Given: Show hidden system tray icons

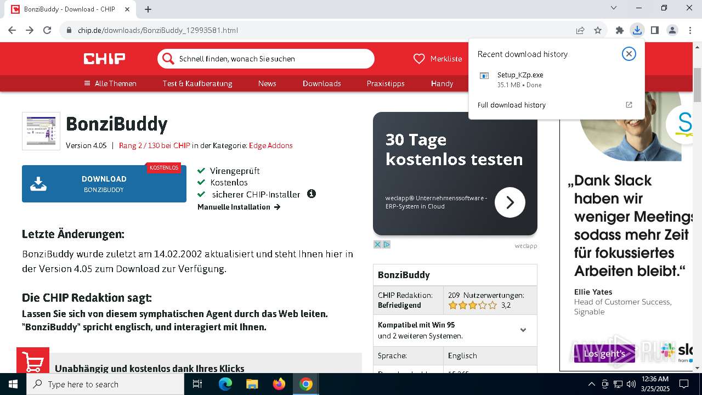Looking at the screenshot, I should pos(591,384).
